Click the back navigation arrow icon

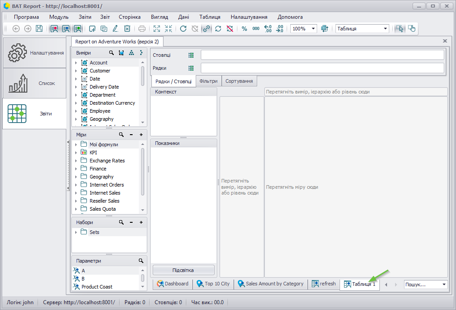16,29
